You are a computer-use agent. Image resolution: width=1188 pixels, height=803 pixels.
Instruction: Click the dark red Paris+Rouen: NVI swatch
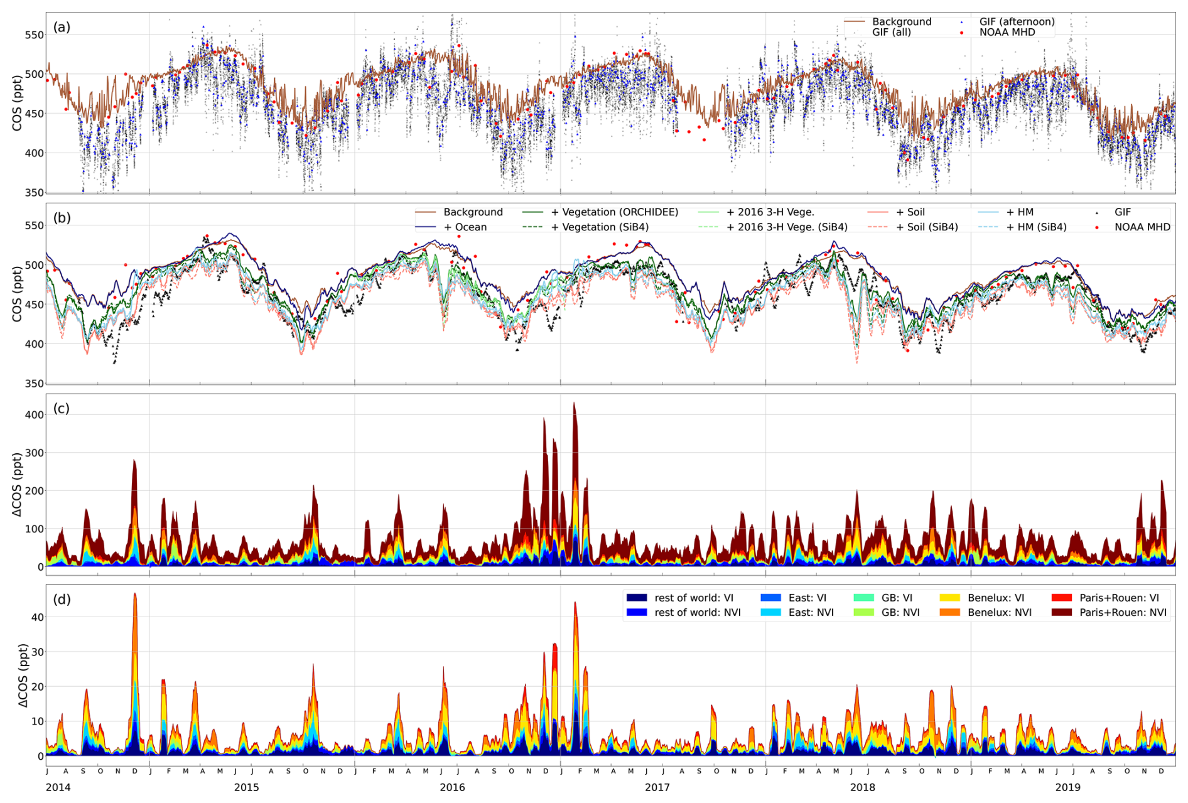1061,612
